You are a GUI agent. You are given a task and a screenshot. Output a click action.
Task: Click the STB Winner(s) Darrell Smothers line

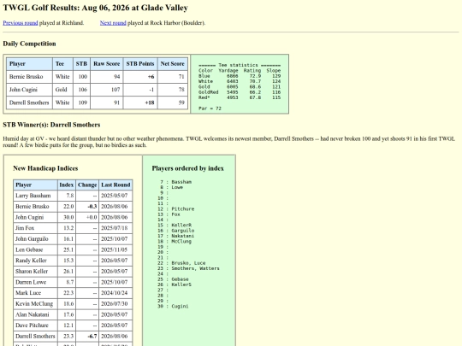click(x=51, y=125)
